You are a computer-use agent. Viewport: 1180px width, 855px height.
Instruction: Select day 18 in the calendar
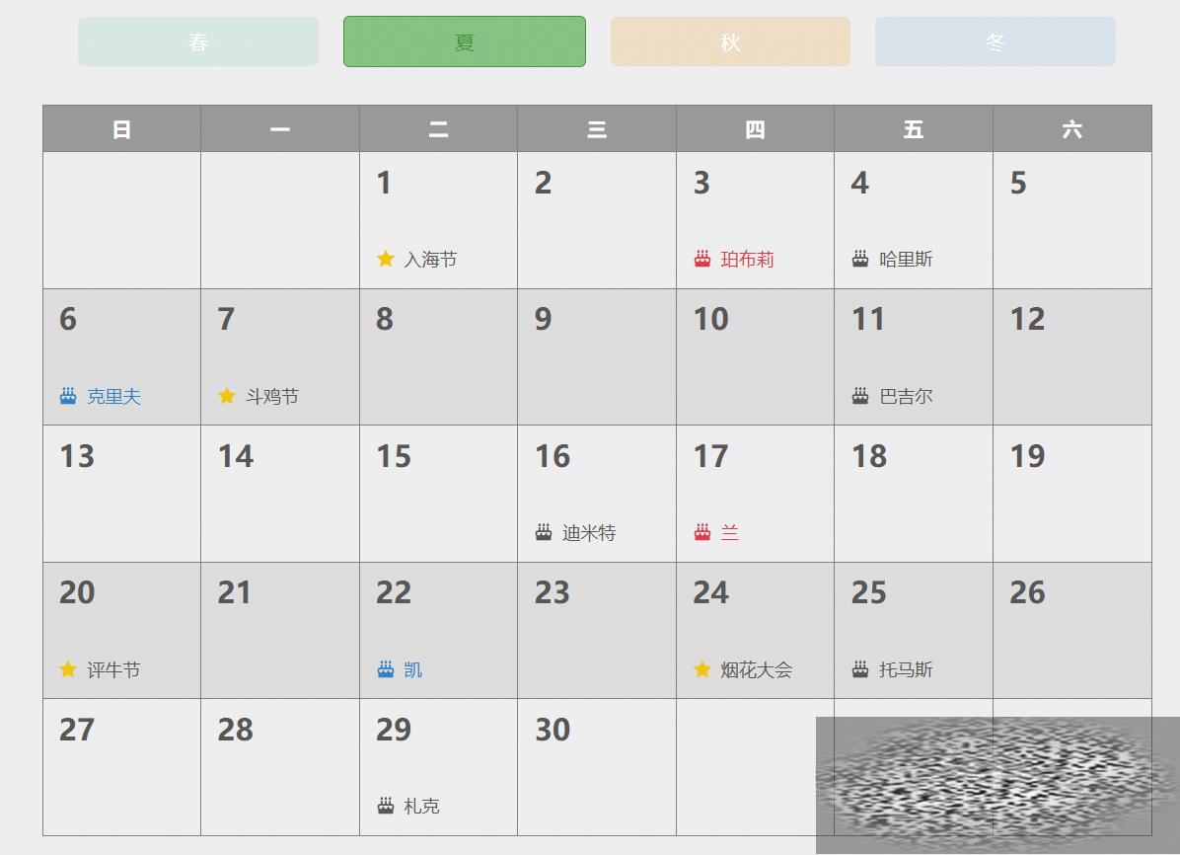click(x=914, y=494)
